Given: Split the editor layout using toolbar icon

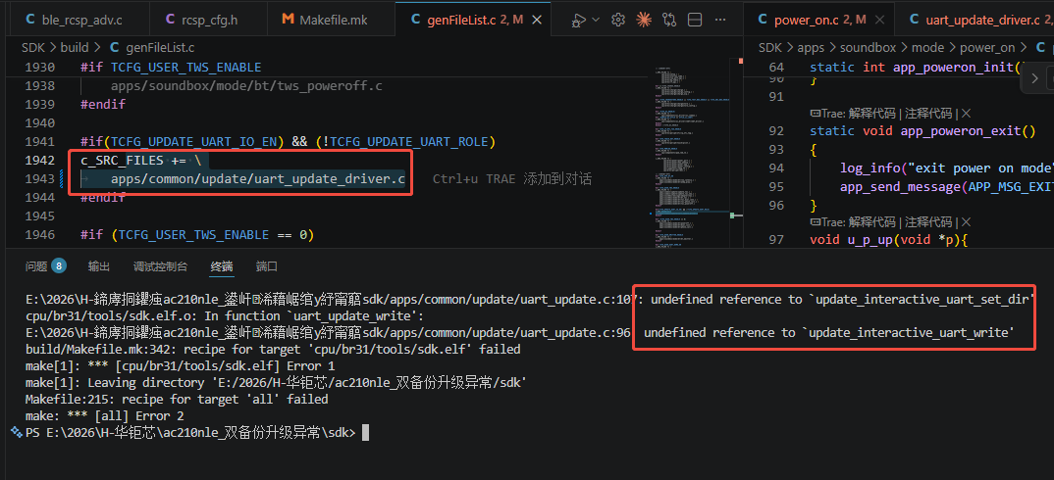Looking at the screenshot, I should point(695,21).
